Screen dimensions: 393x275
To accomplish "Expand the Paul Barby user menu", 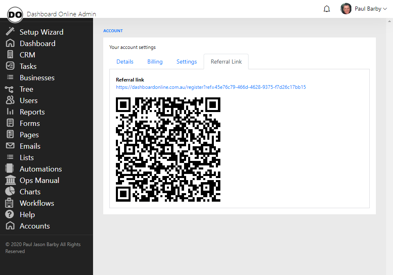I will pos(364,9).
